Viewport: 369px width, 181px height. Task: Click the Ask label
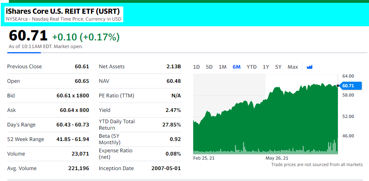[12, 110]
